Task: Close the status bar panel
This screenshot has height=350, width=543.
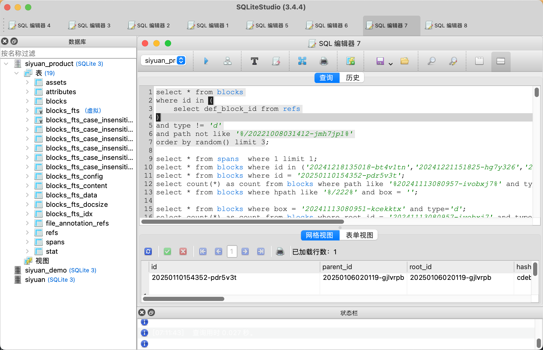Action: [x=142, y=312]
